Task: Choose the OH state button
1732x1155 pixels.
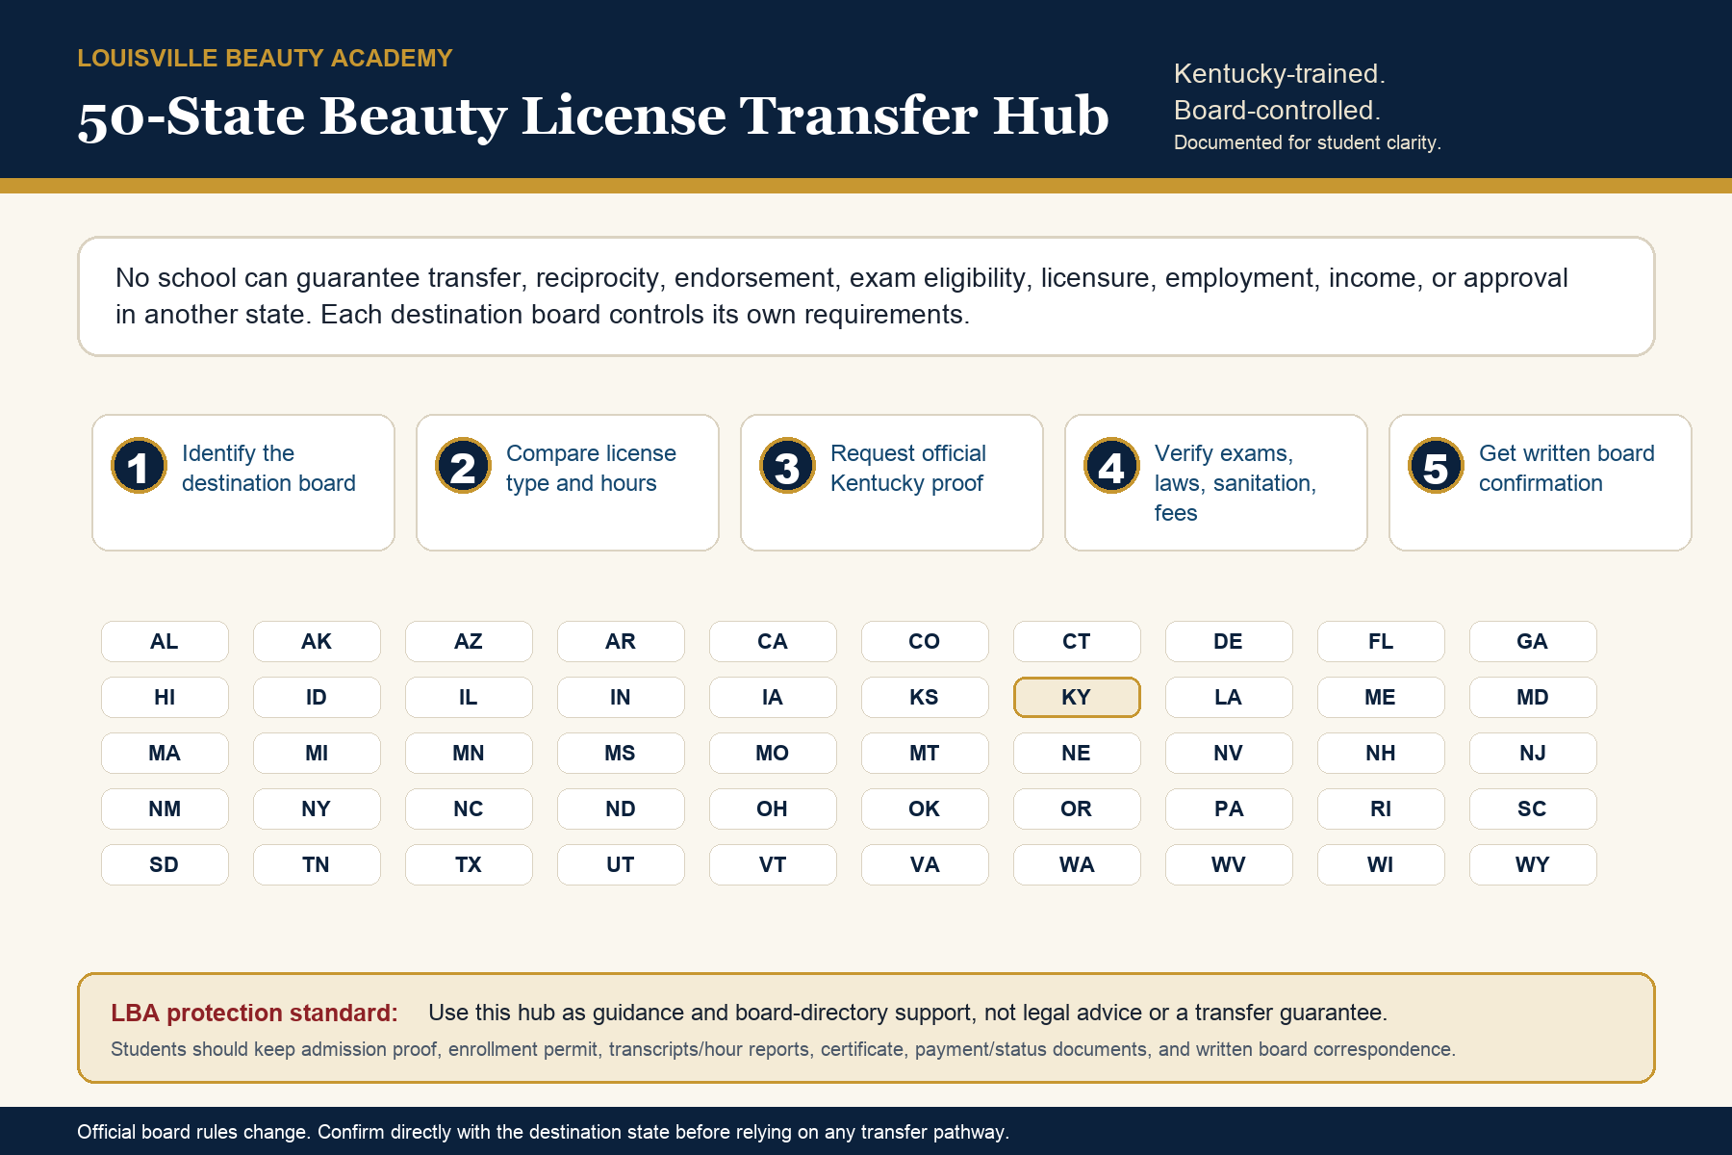Action: pos(773,808)
